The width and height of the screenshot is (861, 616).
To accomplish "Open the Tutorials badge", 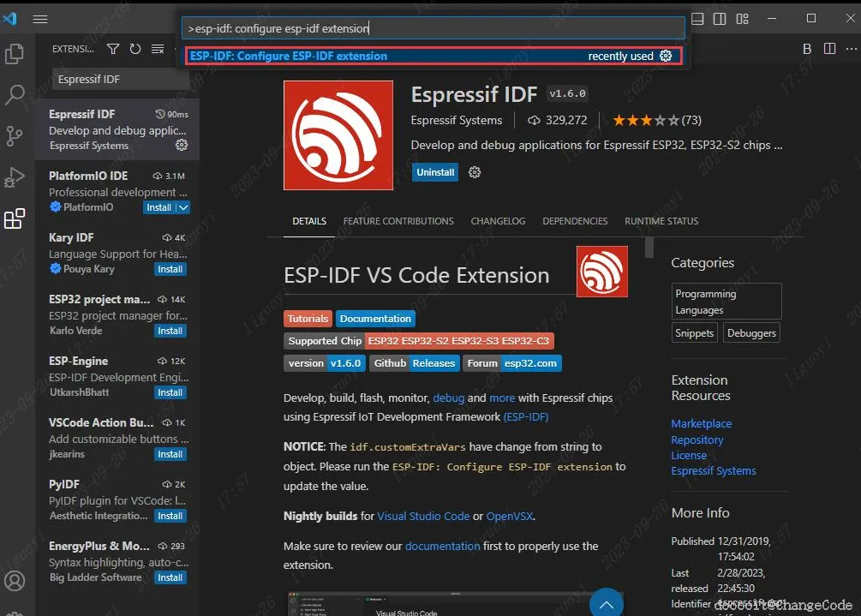I will (308, 319).
